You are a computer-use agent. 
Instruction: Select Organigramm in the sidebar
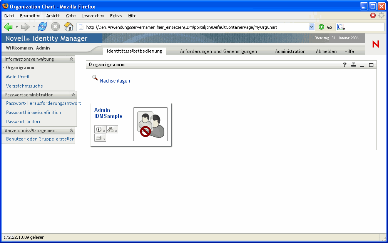click(20, 68)
